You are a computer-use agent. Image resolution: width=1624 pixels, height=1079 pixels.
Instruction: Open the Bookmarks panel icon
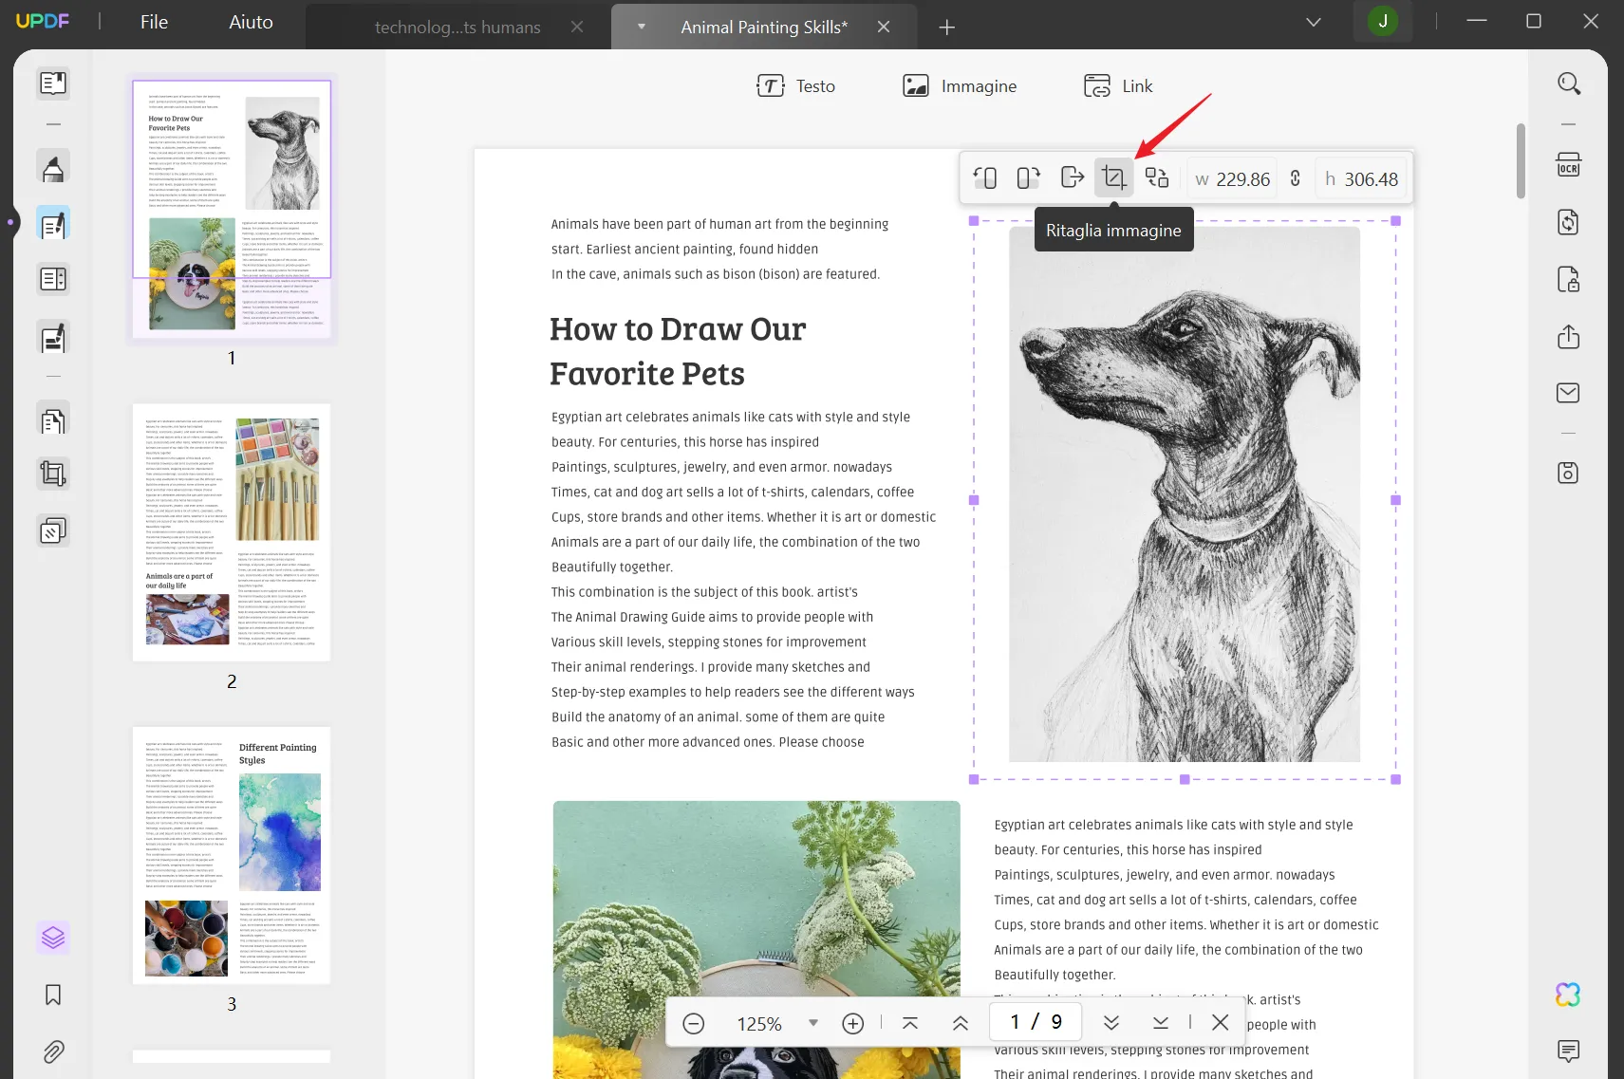53,995
